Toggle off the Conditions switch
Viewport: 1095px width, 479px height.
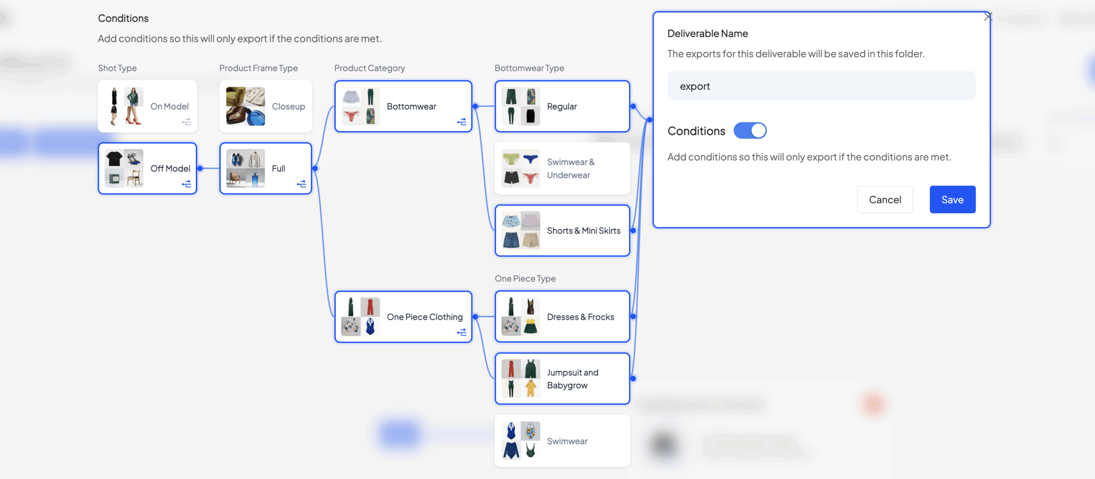click(x=750, y=131)
